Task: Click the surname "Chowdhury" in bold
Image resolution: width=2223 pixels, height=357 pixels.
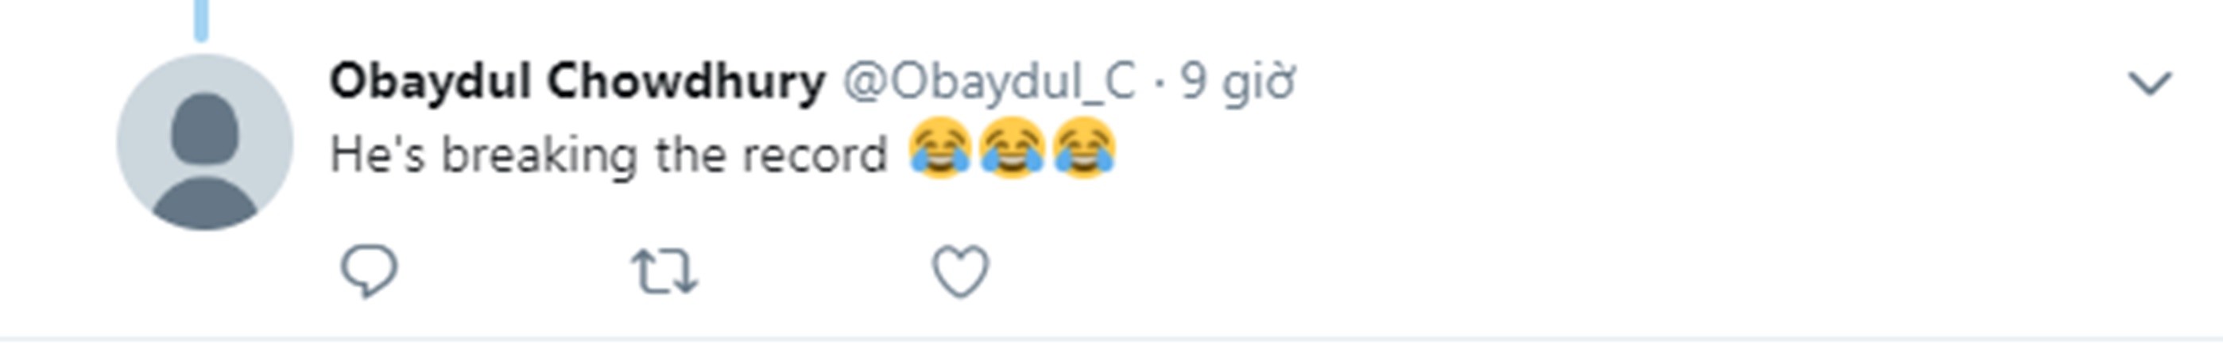Action: 686,83
